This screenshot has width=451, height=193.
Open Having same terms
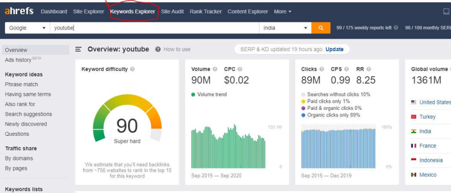(28, 94)
